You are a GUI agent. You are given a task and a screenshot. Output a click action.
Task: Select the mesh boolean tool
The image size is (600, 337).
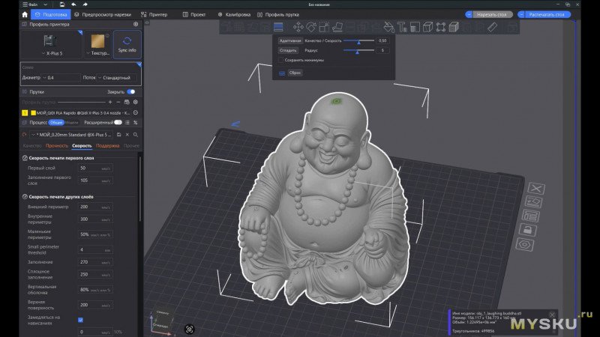[441, 27]
